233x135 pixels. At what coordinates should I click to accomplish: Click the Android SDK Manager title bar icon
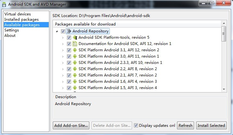pos(4,4)
